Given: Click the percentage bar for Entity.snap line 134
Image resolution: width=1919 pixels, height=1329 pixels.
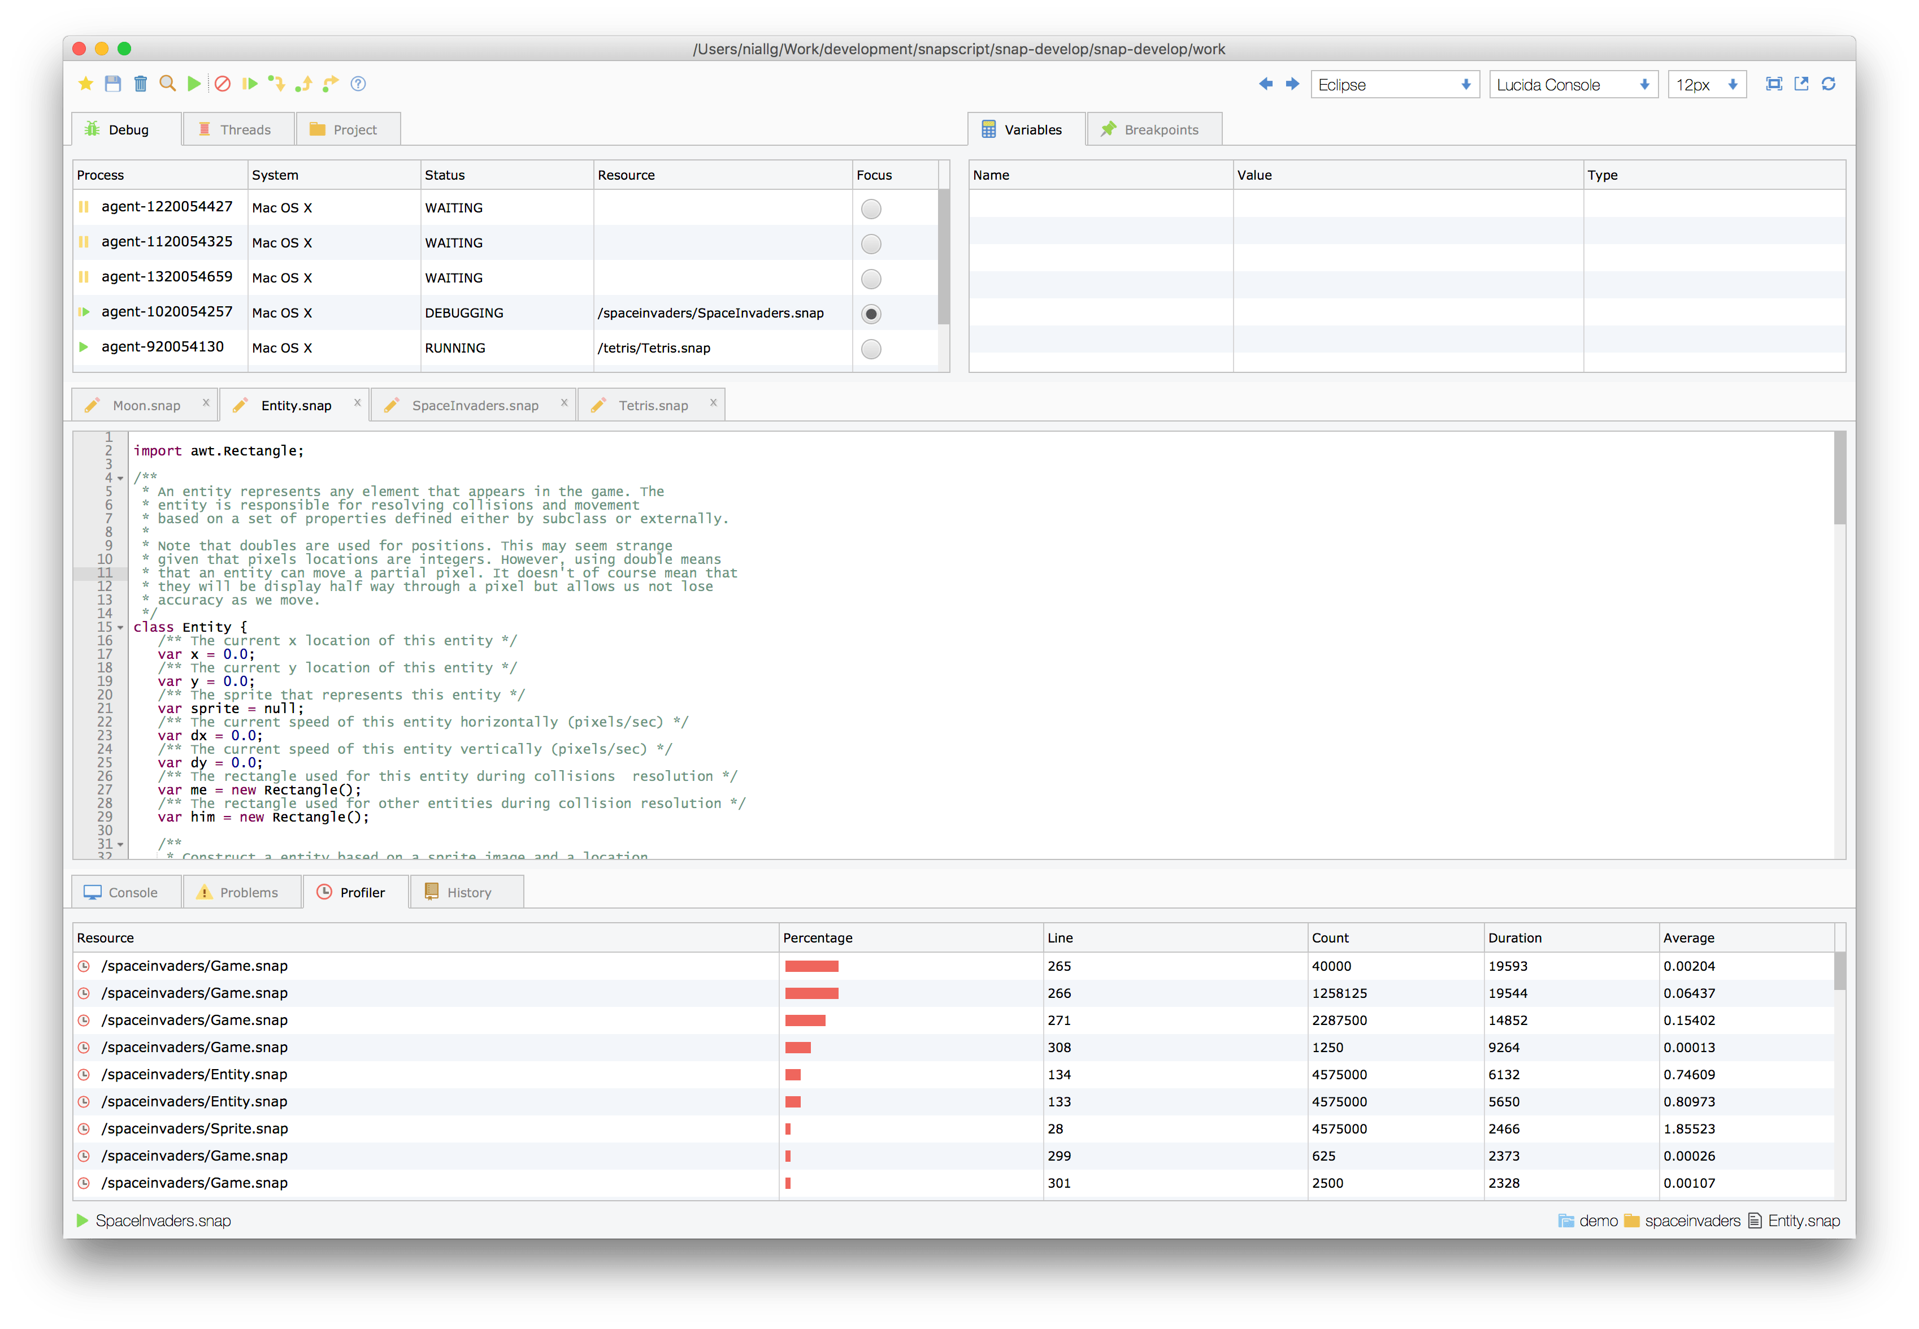Looking at the screenshot, I should tap(793, 1074).
